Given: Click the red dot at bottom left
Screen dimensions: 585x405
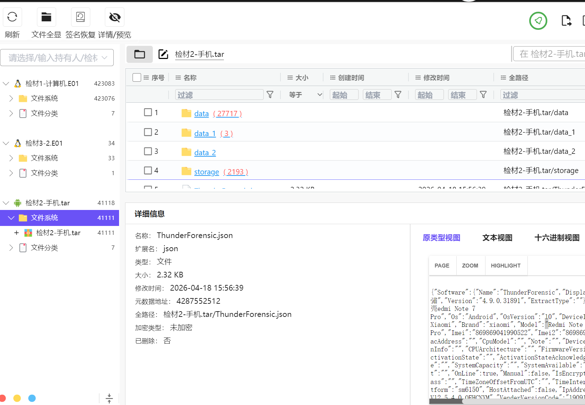Looking at the screenshot, I should [x=2, y=398].
